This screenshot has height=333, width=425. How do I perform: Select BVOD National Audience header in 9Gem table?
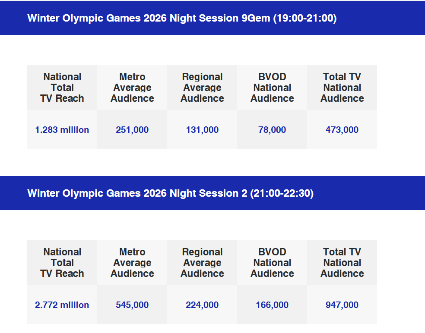pos(272,88)
